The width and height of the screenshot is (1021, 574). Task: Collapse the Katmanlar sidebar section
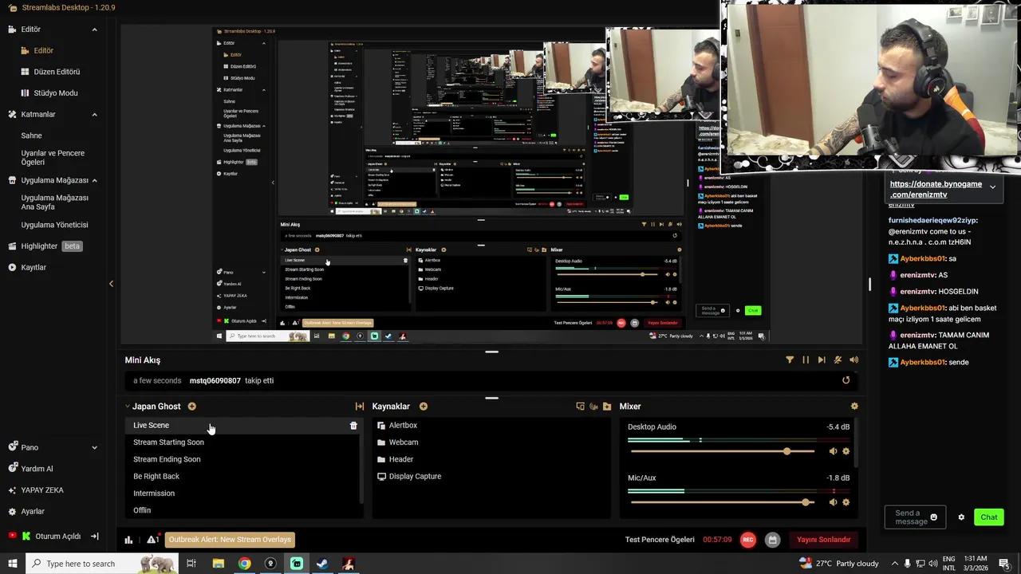click(94, 115)
